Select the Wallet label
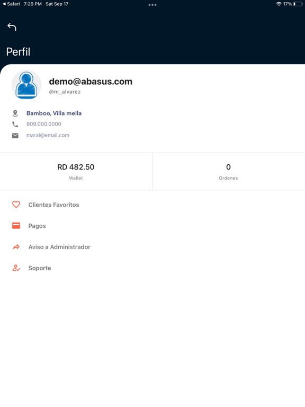 tap(76, 178)
